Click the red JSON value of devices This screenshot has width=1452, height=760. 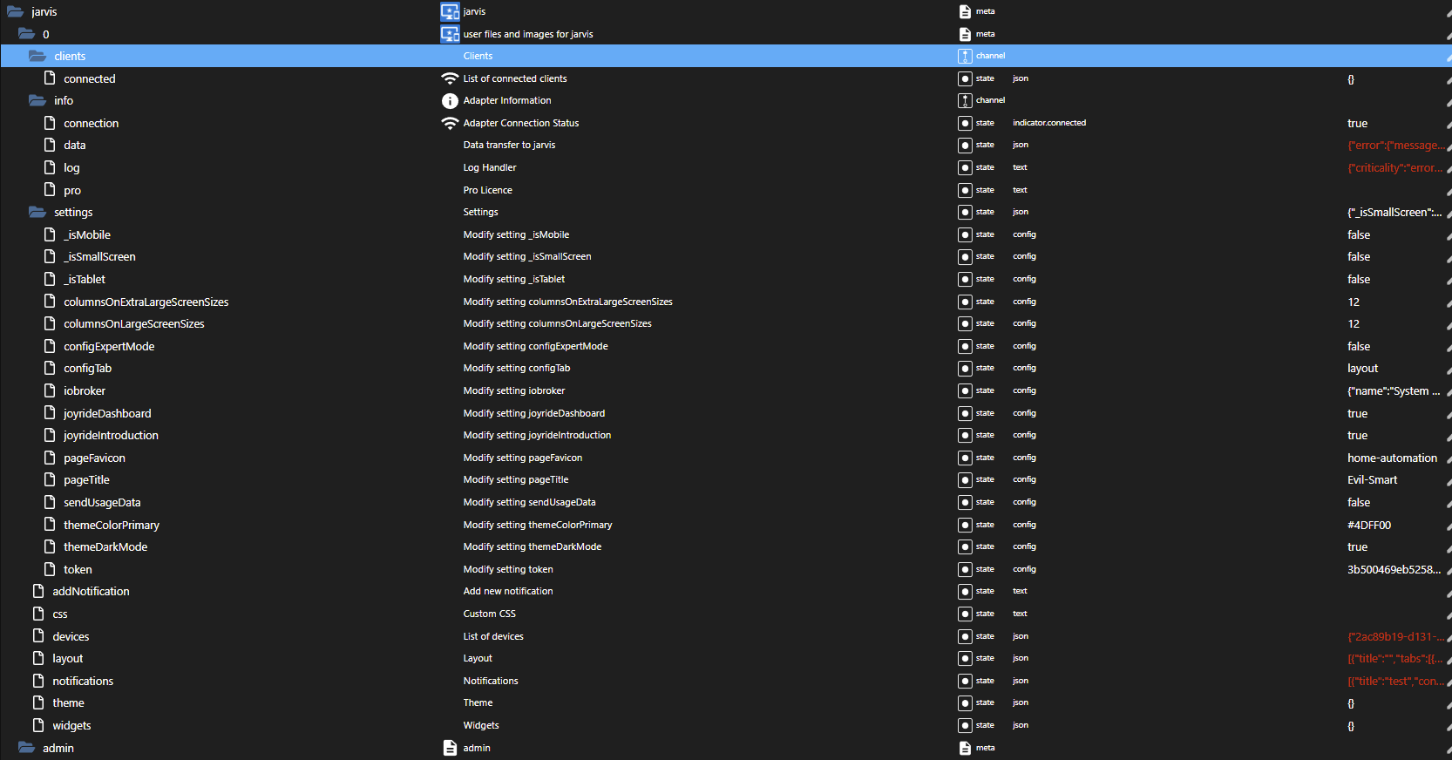click(1394, 636)
